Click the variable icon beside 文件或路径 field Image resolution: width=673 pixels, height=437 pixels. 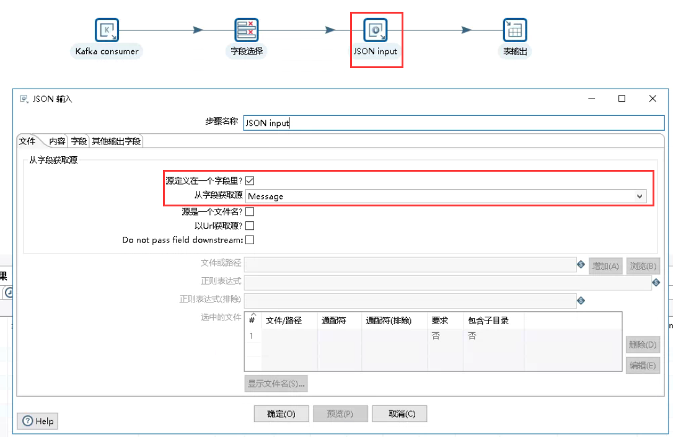(x=581, y=265)
